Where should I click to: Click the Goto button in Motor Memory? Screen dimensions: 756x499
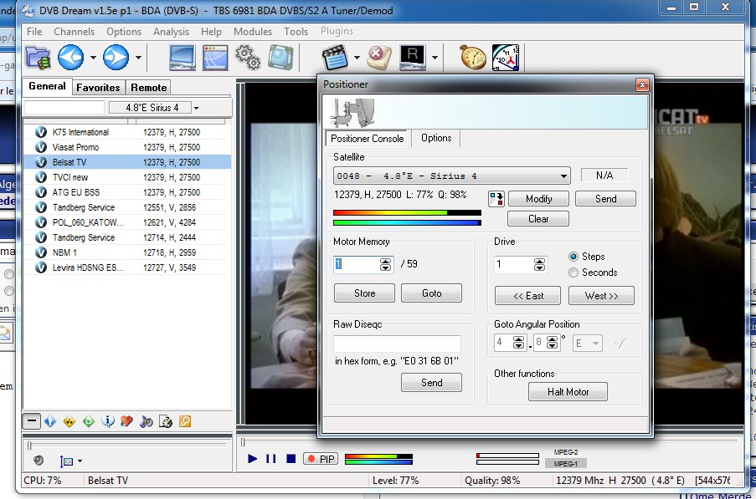click(x=431, y=293)
